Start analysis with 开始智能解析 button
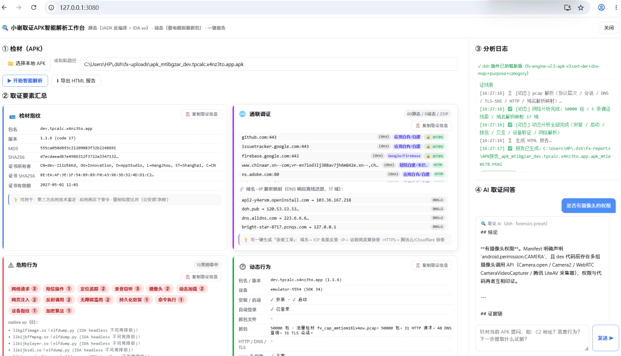 pos(25,81)
